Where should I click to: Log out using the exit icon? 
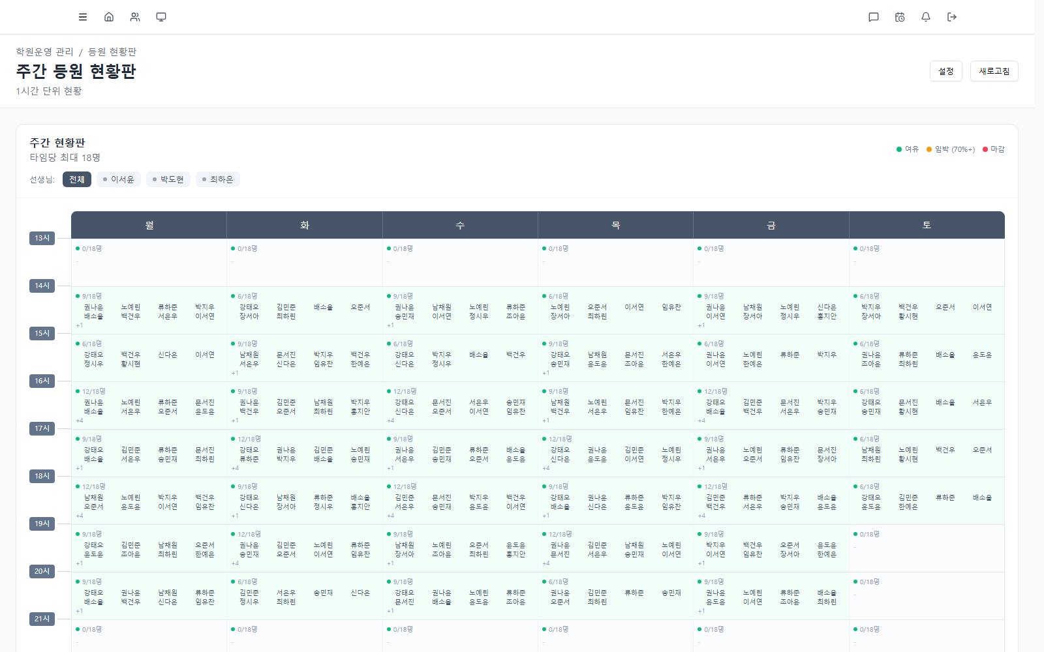(x=952, y=17)
